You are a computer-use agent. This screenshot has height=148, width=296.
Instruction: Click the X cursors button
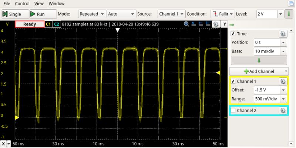[3, 144]
